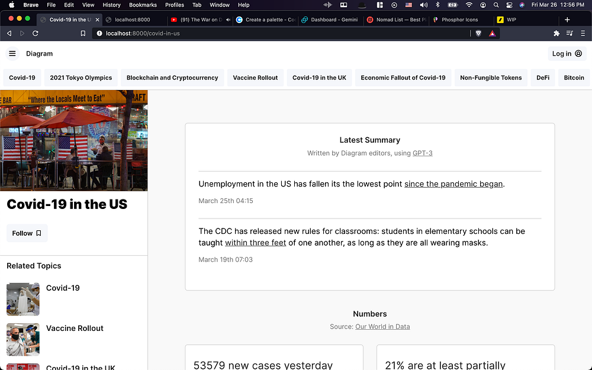Click the Log in button
592x370 pixels.
tap(567, 54)
